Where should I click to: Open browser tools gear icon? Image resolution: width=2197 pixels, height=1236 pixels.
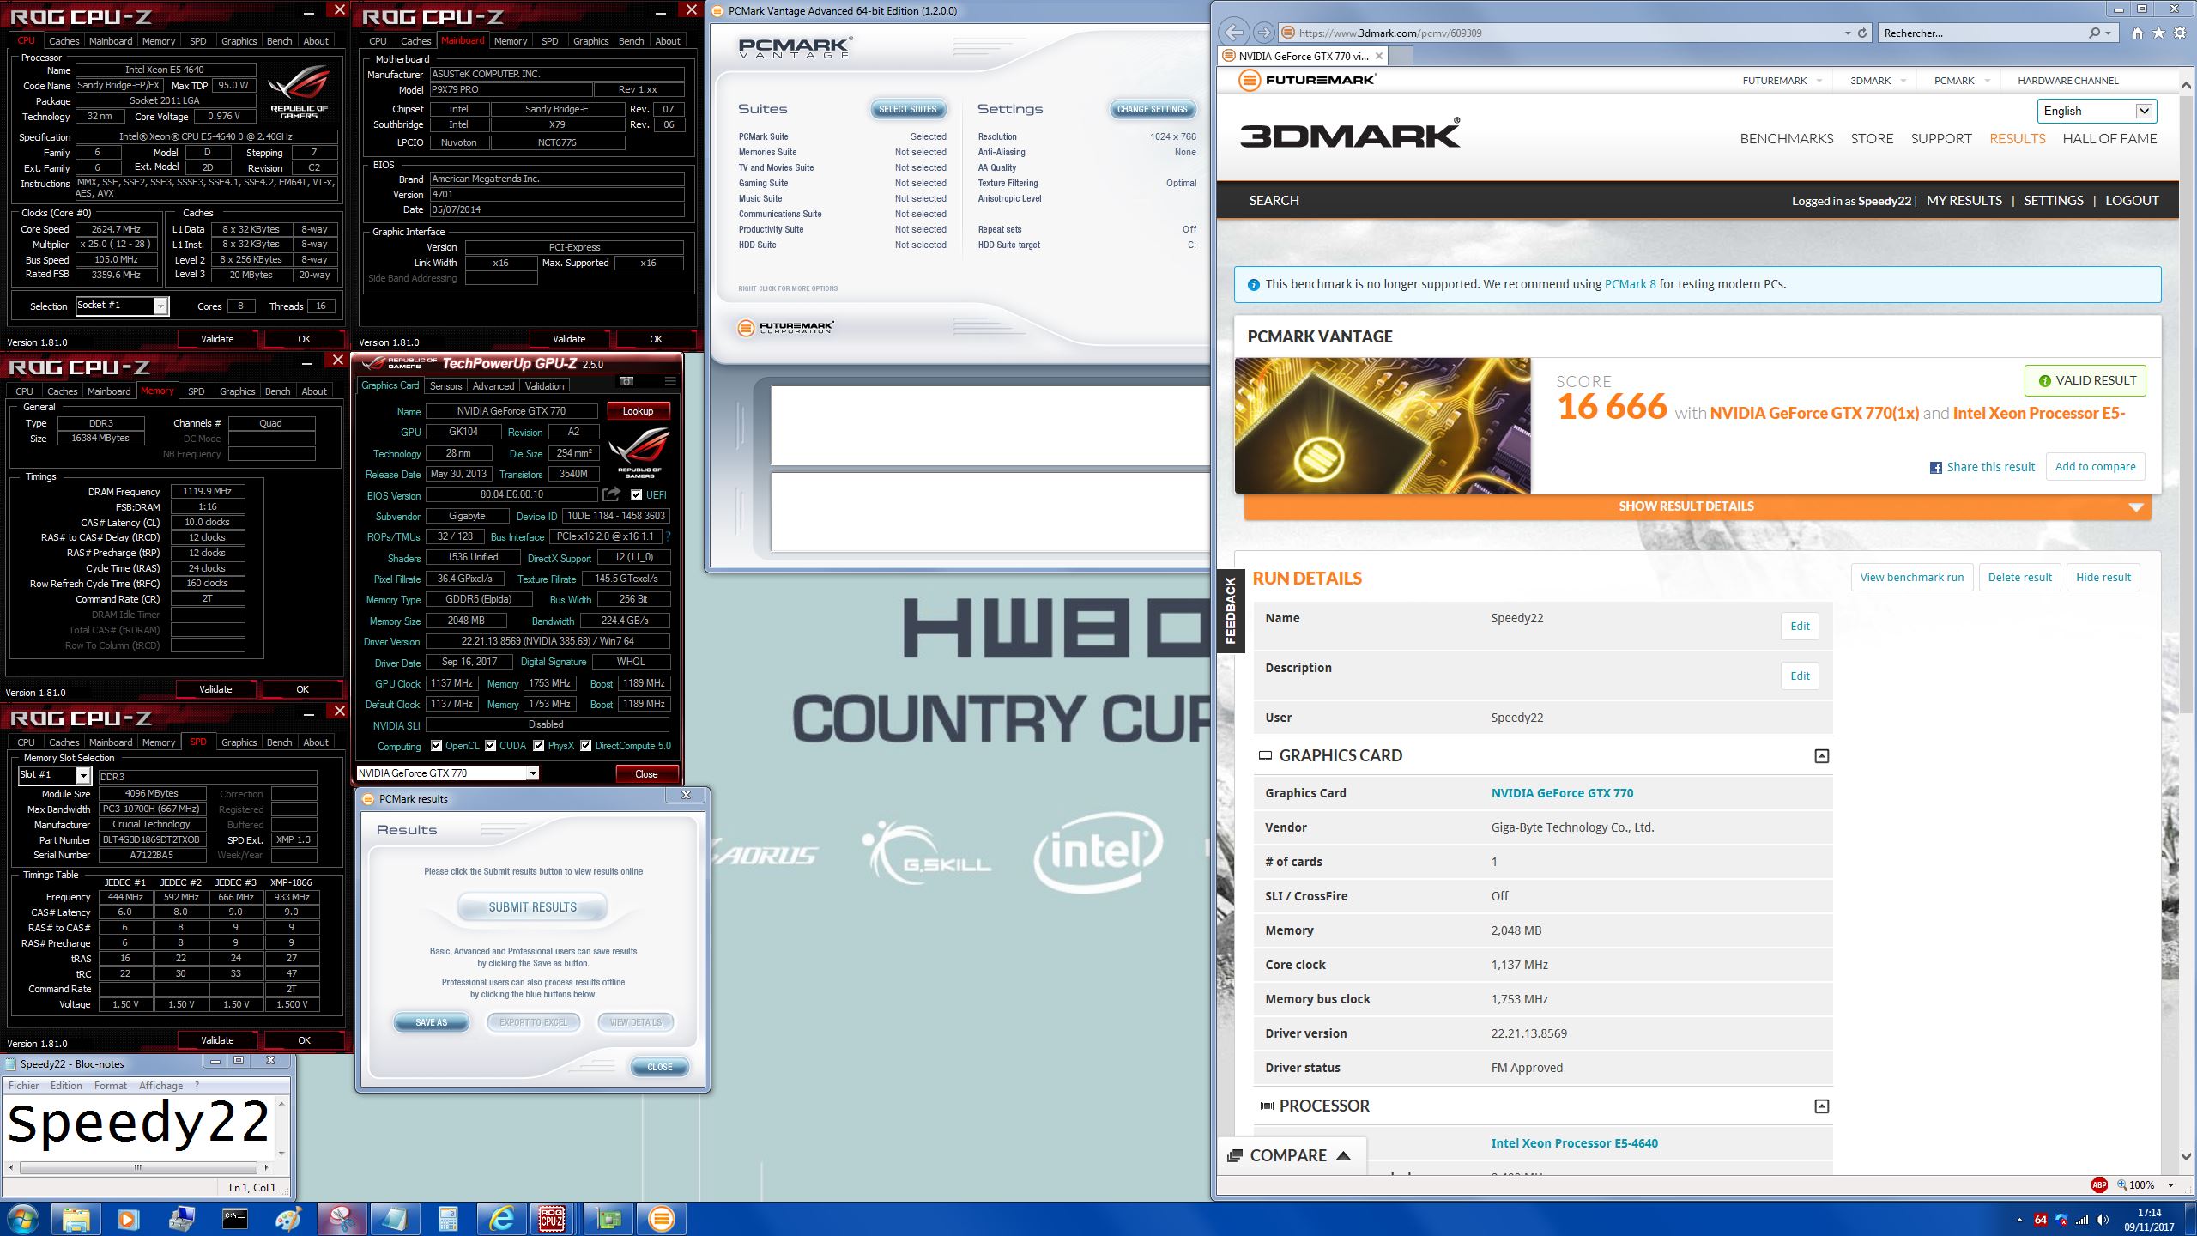click(2180, 33)
